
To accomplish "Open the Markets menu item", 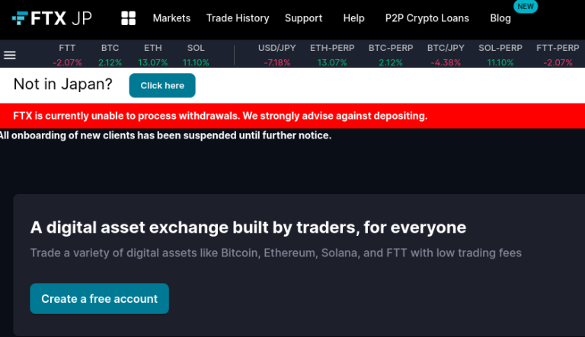I will 171,18.
